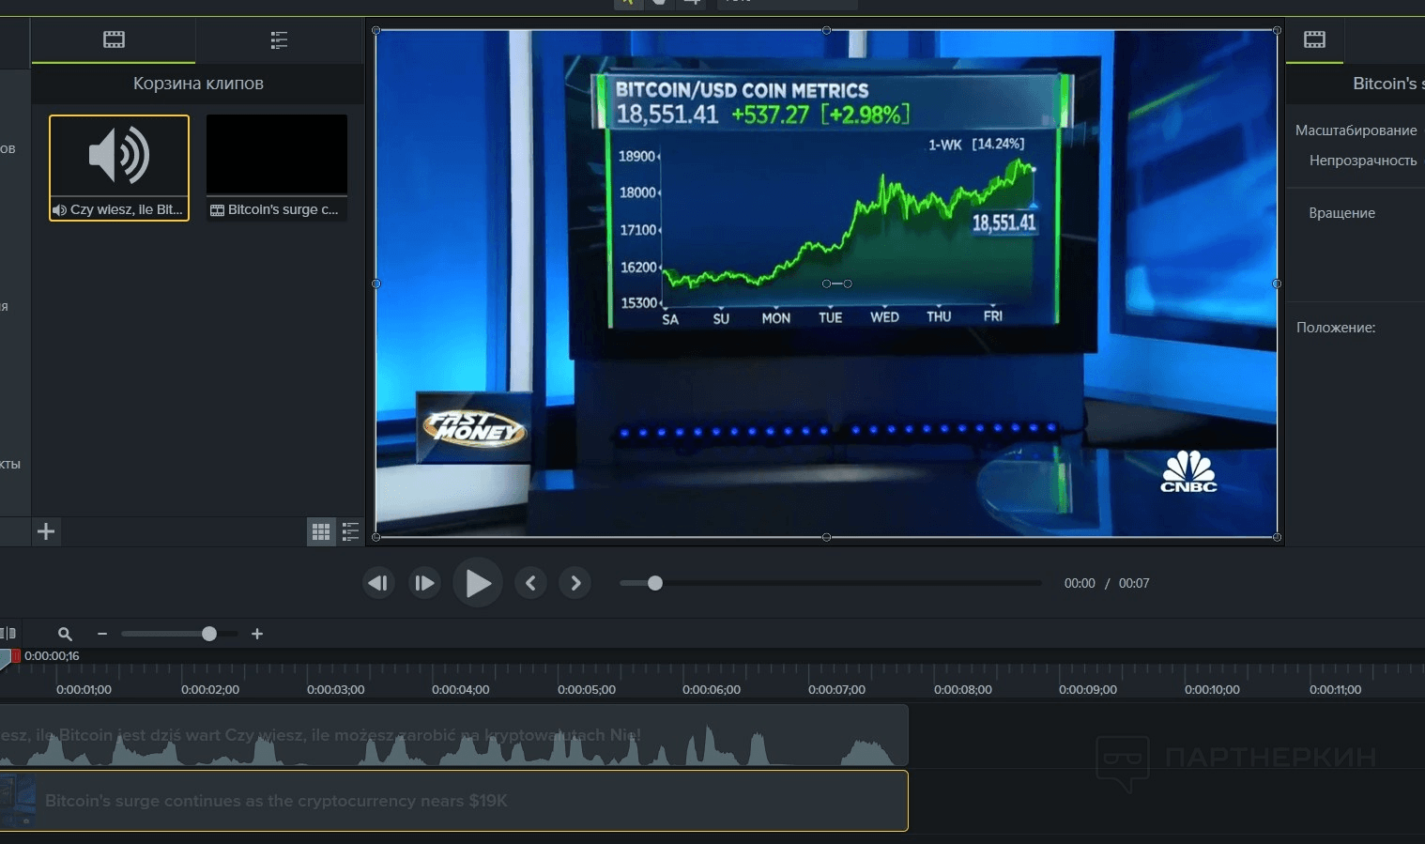1425x844 pixels.
Task: Click the 'Непрозрачность' property label
Action: [x=1363, y=161]
